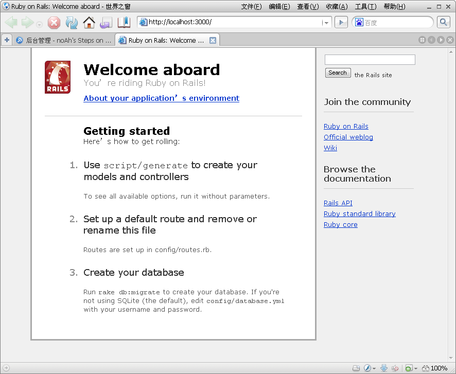Viewport: 456px width, 374px height.
Task: Open the address bar URL history dropdown
Action: click(326, 23)
